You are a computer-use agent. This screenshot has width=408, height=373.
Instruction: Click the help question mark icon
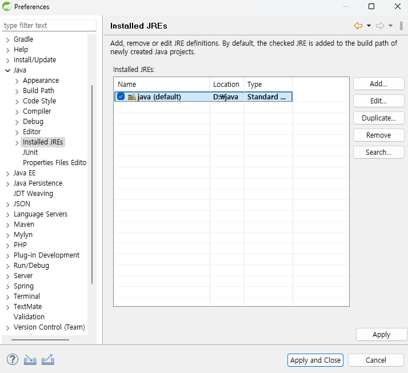point(13,360)
